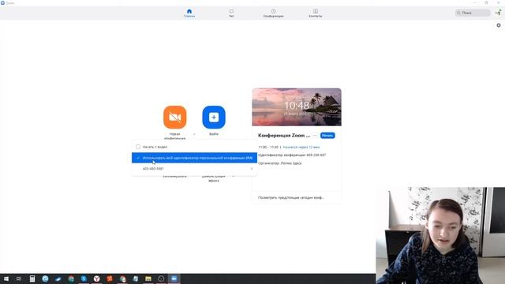
Task: Open the Конференции tab
Action: tap(274, 13)
